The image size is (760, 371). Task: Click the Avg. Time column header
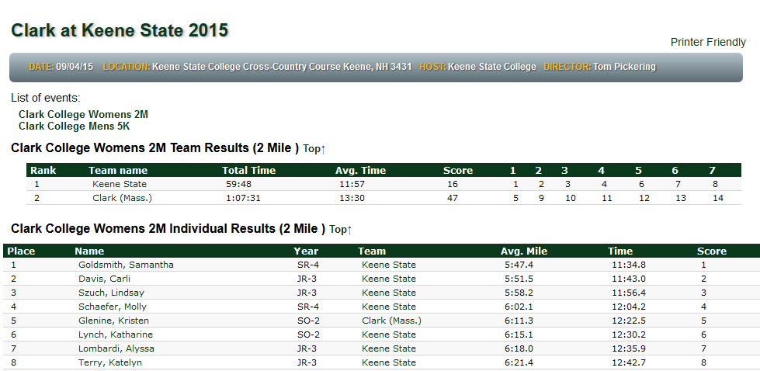(x=361, y=171)
